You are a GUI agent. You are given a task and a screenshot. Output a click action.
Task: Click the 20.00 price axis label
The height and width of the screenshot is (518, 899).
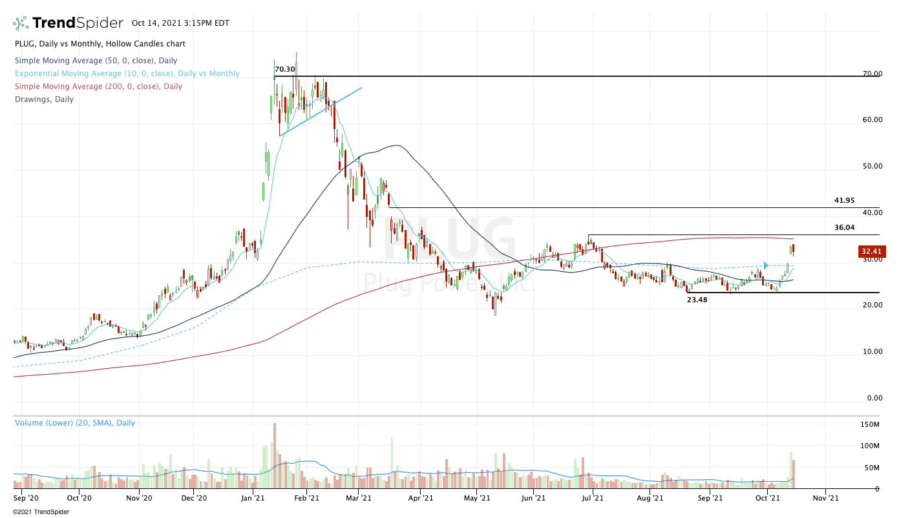(872, 306)
